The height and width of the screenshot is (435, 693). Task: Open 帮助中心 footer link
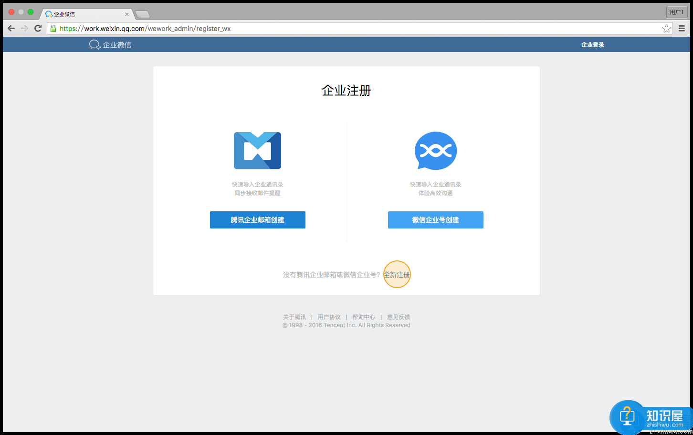point(364,317)
